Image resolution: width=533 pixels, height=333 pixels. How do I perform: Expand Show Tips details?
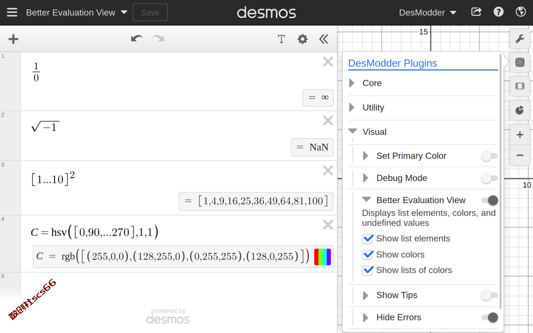click(366, 296)
